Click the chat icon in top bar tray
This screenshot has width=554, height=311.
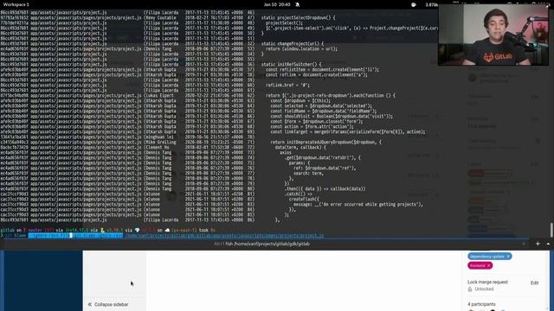[414, 4]
